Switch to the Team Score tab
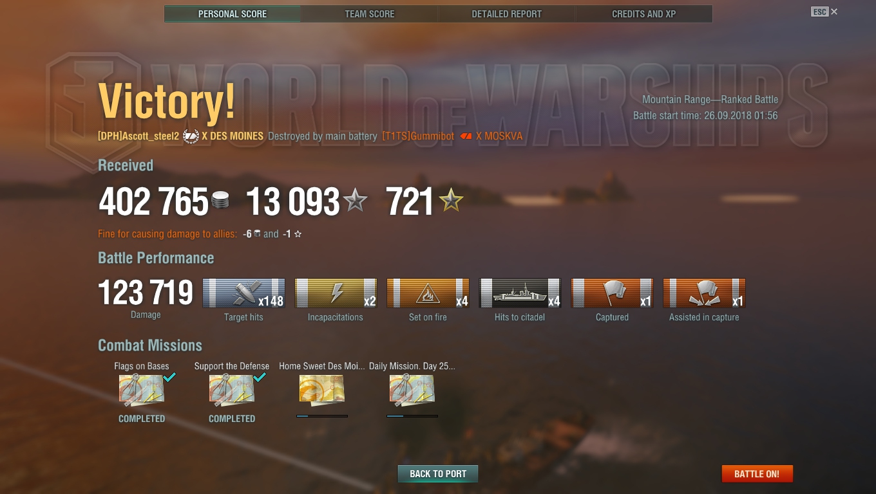Image resolution: width=876 pixels, height=494 pixels. (370, 14)
